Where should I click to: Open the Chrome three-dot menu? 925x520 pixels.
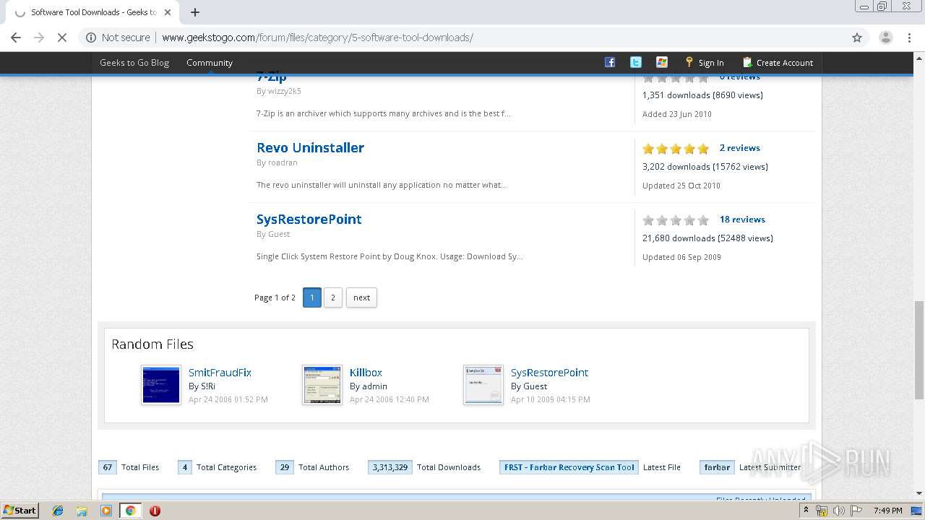click(x=909, y=38)
